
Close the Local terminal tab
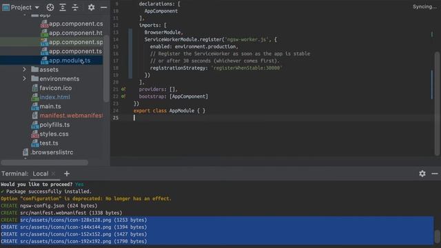pos(54,174)
